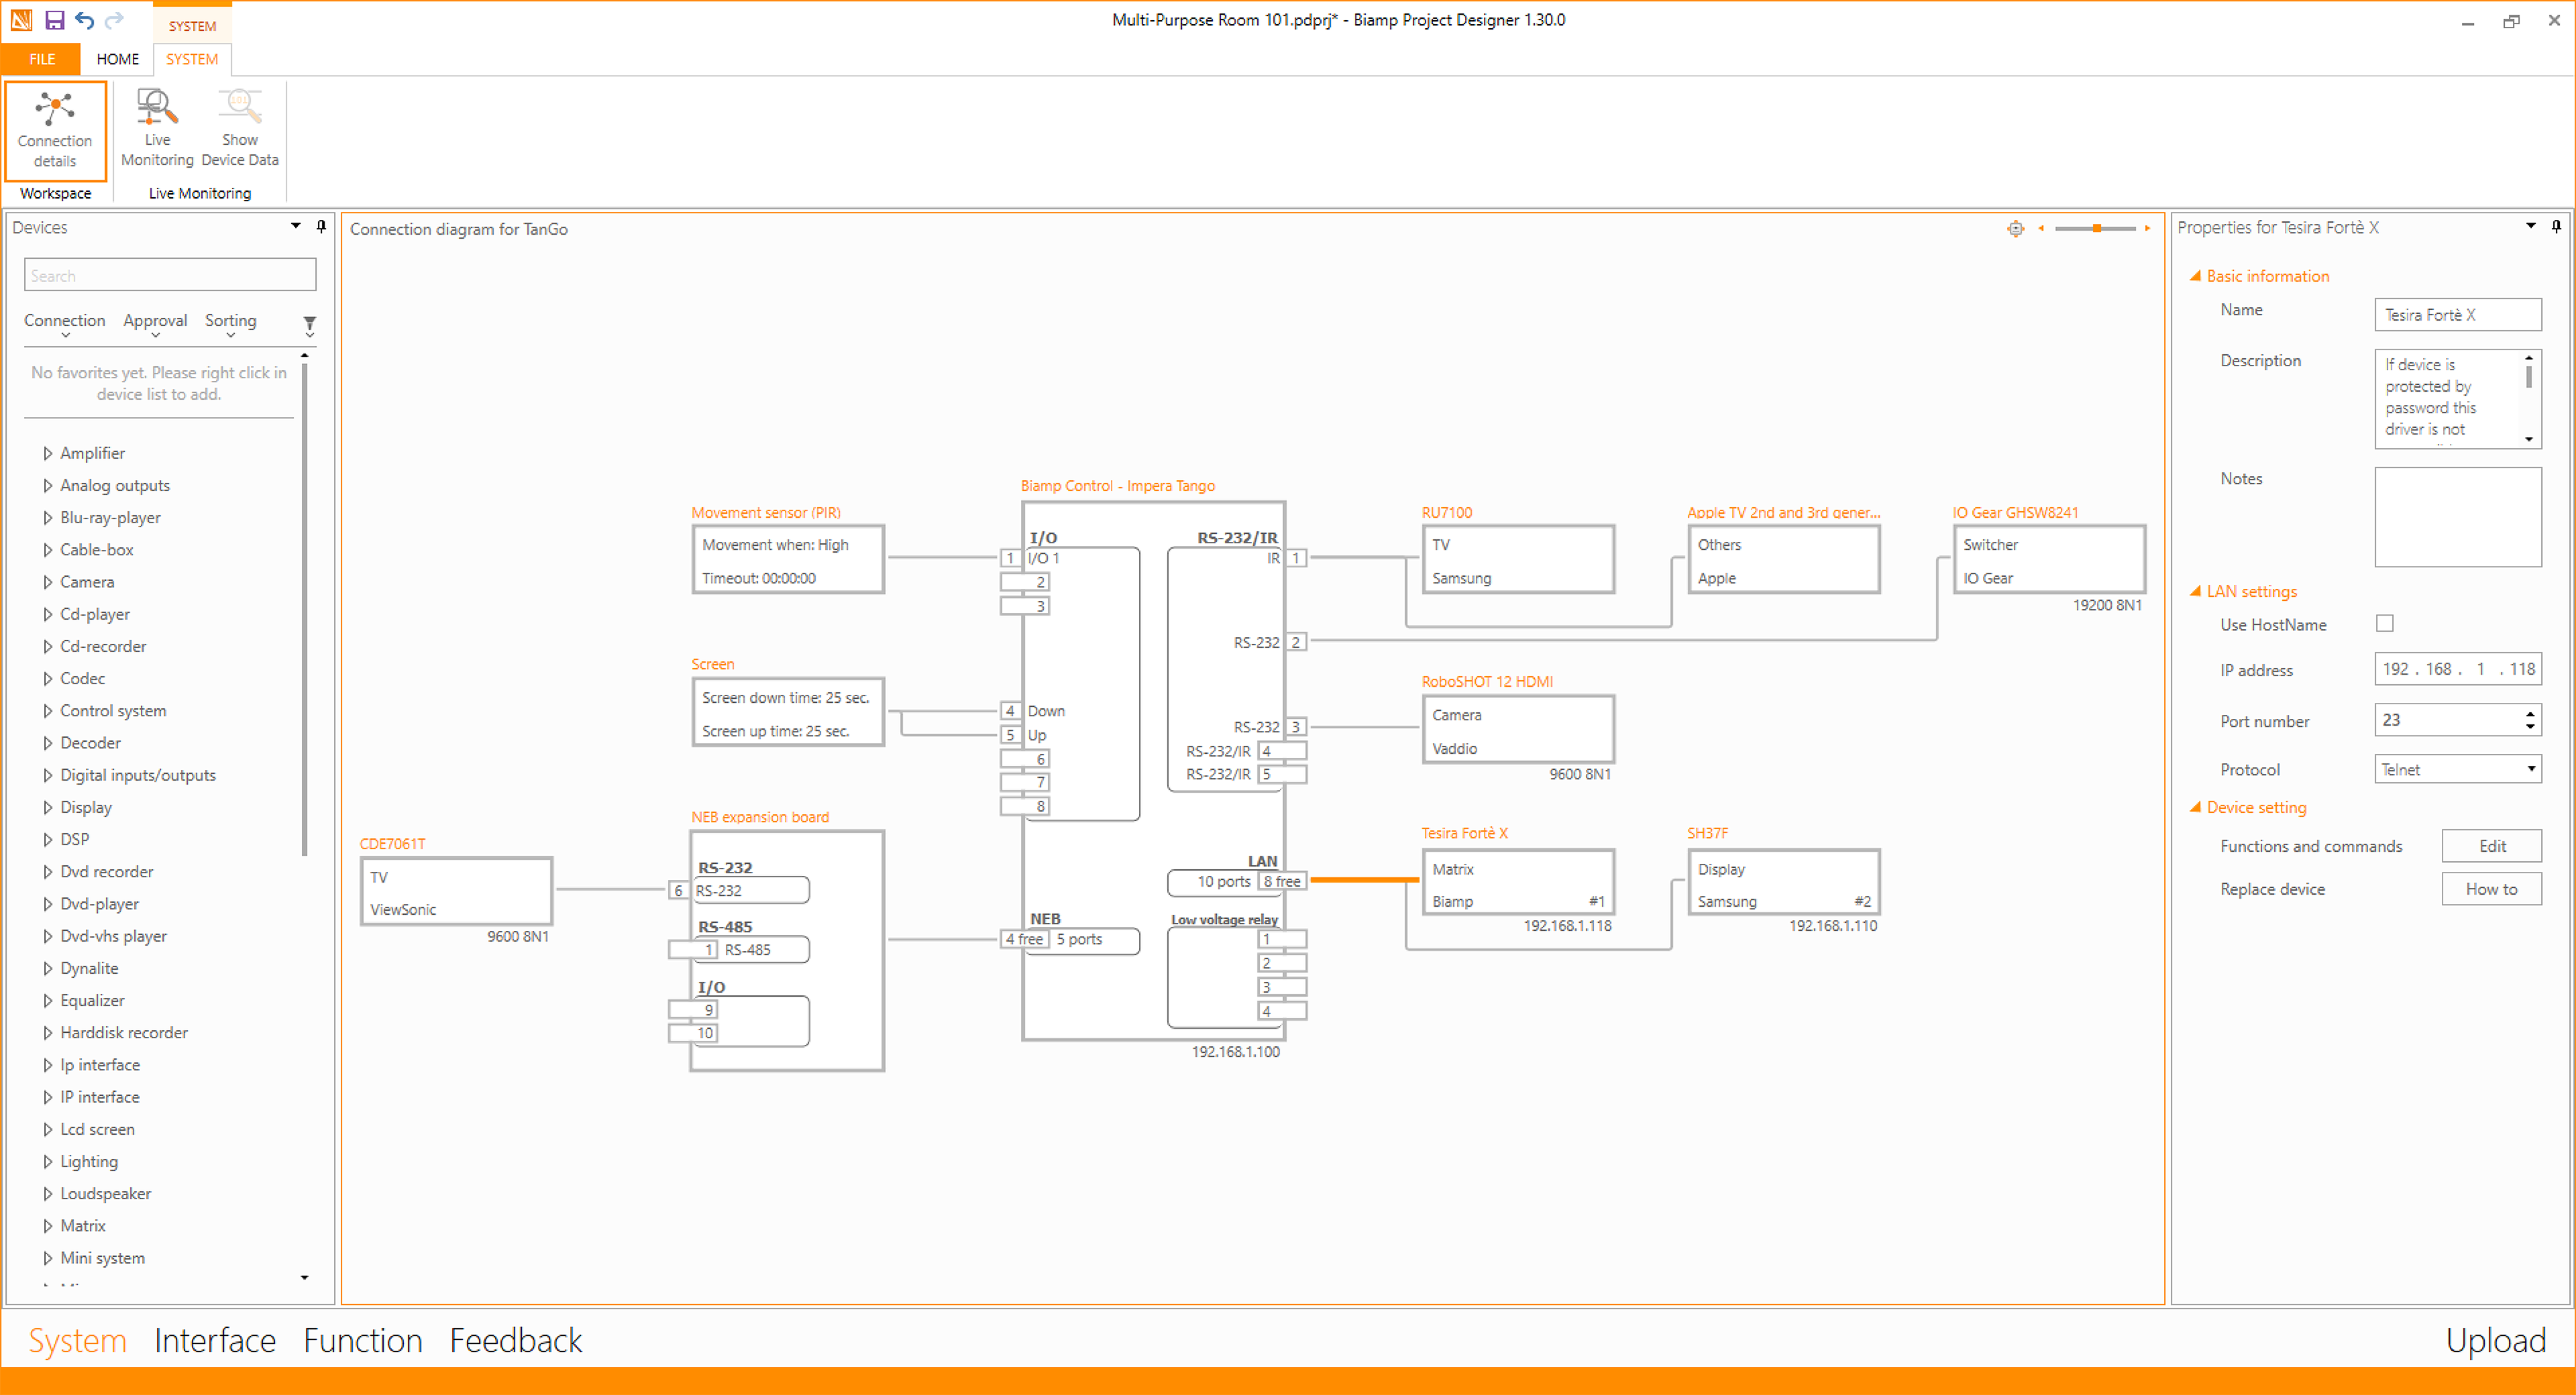2576x1395 pixels.
Task: Pin the Properties panel
Action: point(2556,227)
